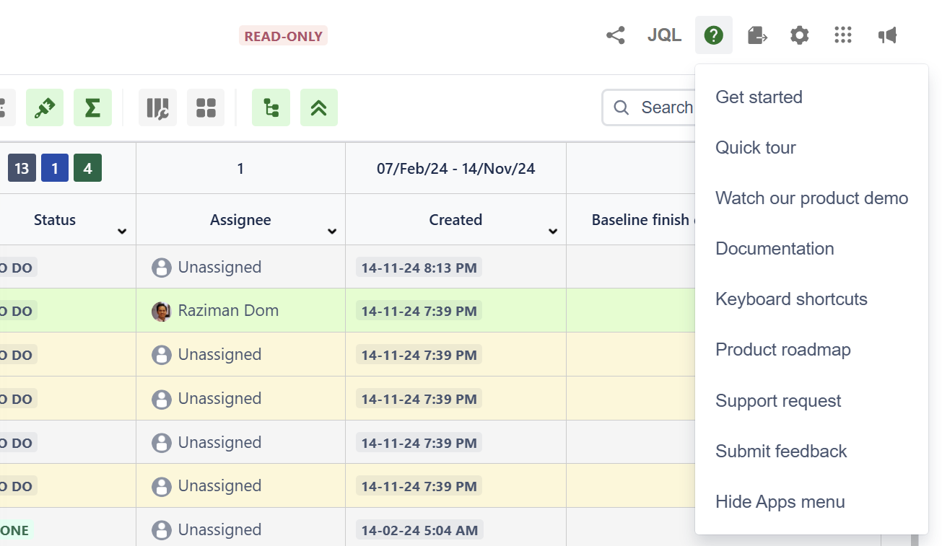Click the Raziman Dom assignee cell
942x546 pixels.
coord(227,311)
